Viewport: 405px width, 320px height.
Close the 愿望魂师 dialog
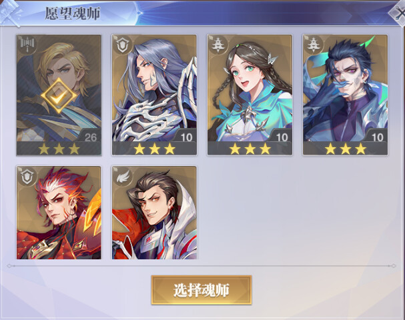(398, 13)
